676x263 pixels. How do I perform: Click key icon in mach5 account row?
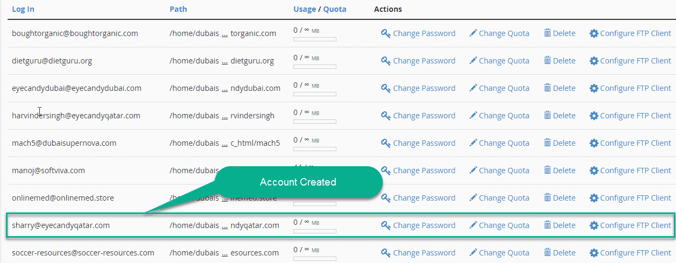tap(385, 143)
